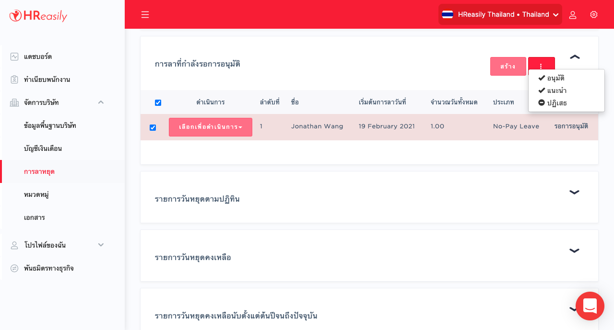This screenshot has height=330, width=614.
Task: Click the three-dot more actions button
Action: coord(542,66)
